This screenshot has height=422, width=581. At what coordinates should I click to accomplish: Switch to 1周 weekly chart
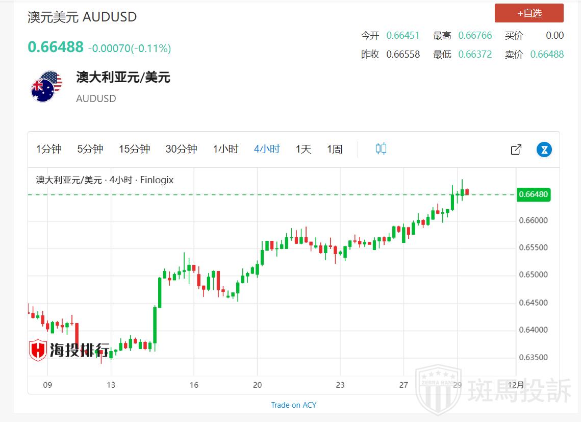[335, 149]
